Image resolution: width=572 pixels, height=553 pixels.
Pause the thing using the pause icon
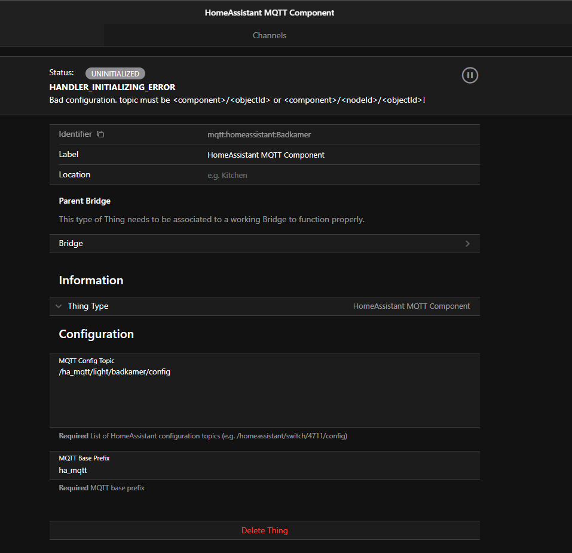pos(470,75)
